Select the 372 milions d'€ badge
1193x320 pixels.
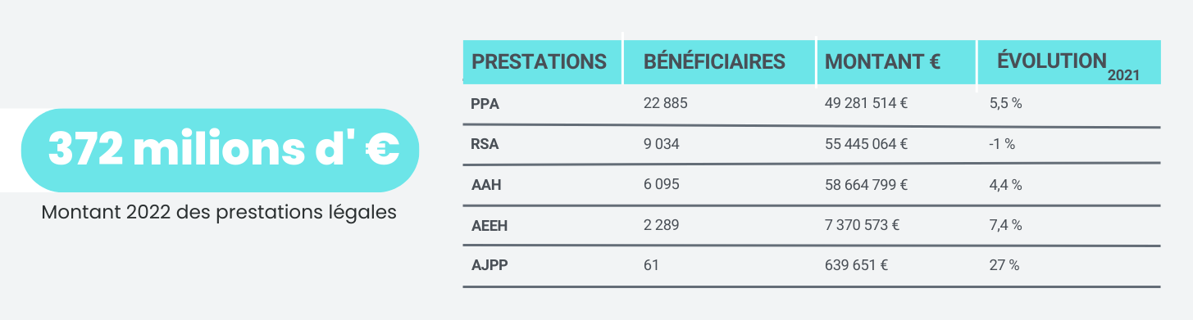pos(221,151)
